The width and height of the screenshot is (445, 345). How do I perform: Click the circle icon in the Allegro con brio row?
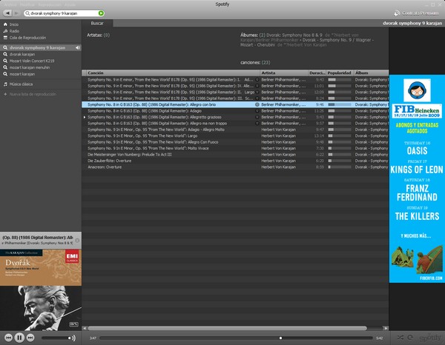(257, 104)
